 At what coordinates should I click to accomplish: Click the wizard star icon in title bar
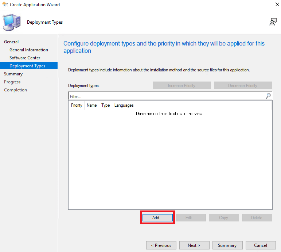[5, 5]
